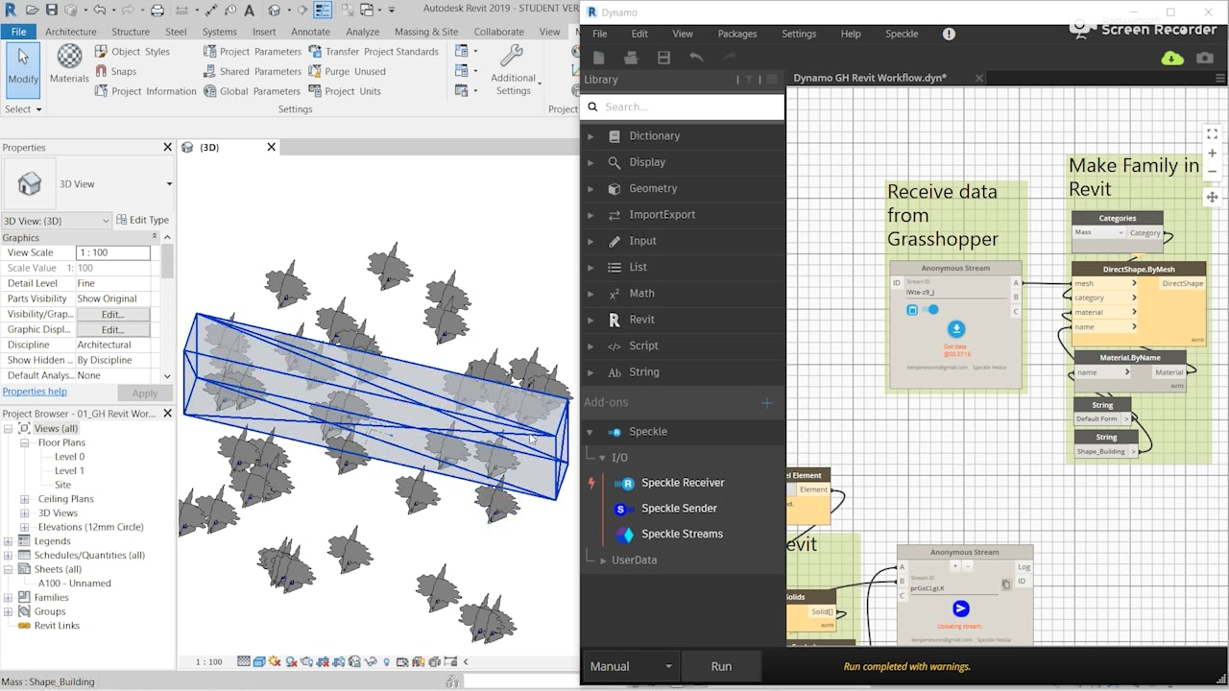Click the Snaps magnet icon
This screenshot has height=691, width=1229.
(102, 71)
